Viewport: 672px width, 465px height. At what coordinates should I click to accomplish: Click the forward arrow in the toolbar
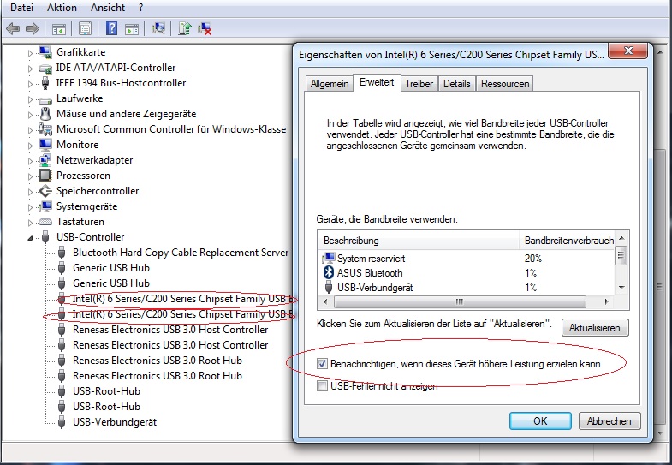pos(33,29)
